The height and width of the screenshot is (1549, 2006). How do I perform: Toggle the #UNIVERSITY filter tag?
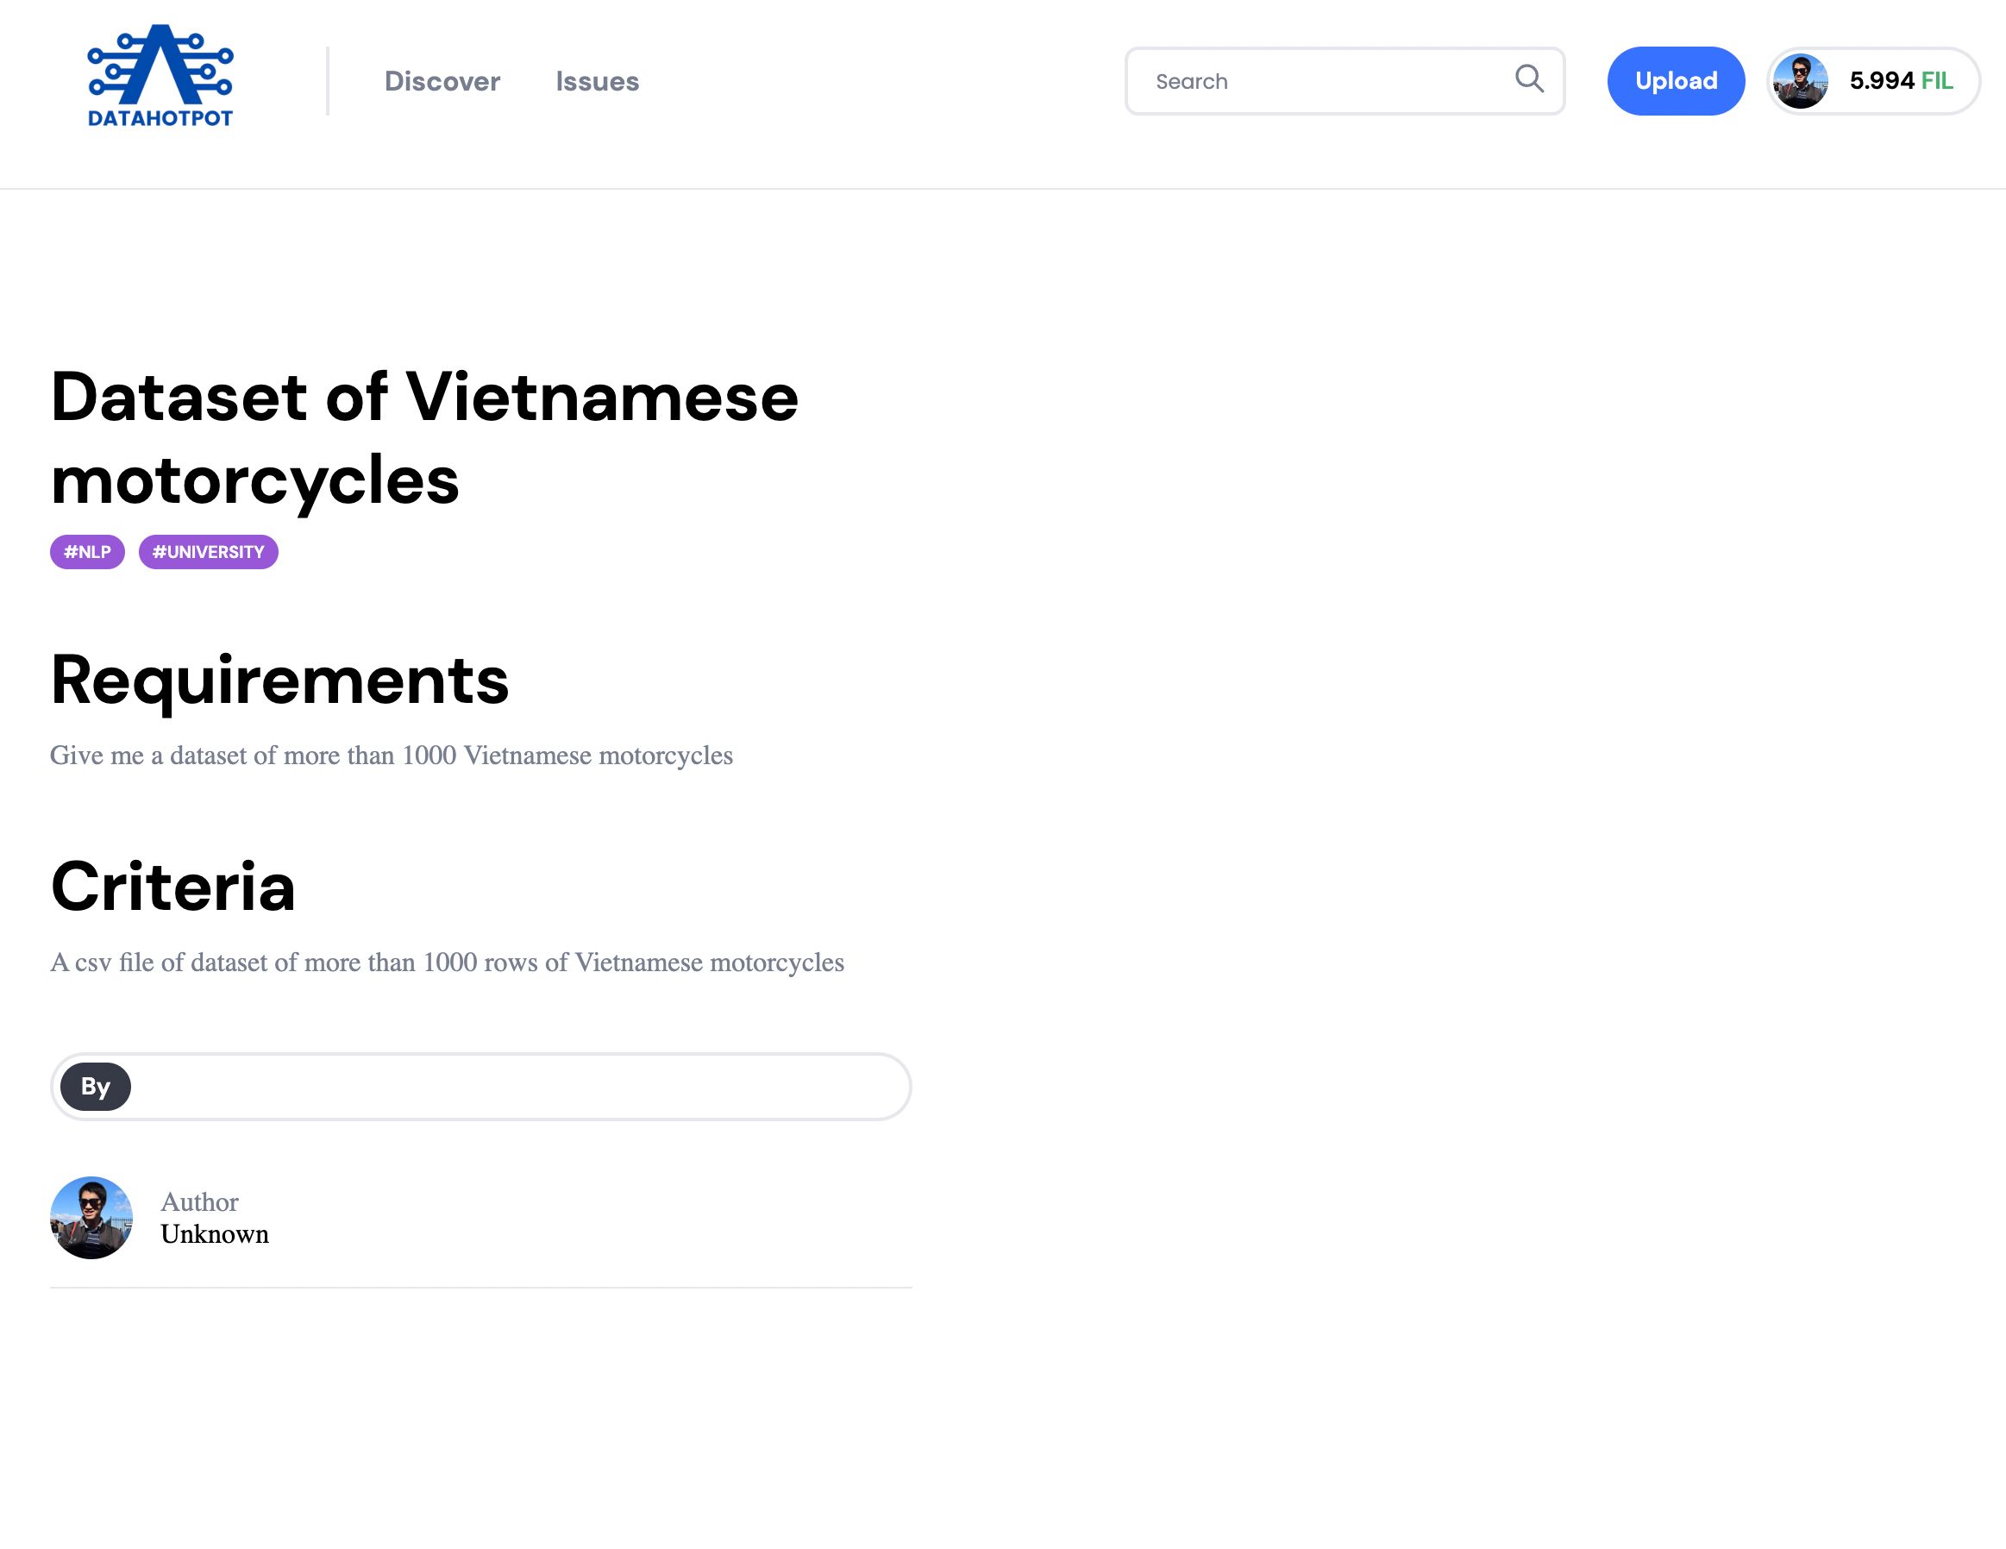208,552
